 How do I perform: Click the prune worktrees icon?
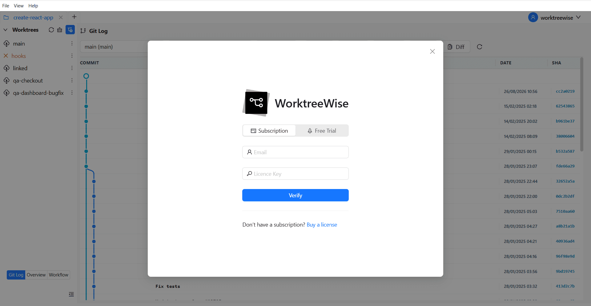[x=60, y=30]
